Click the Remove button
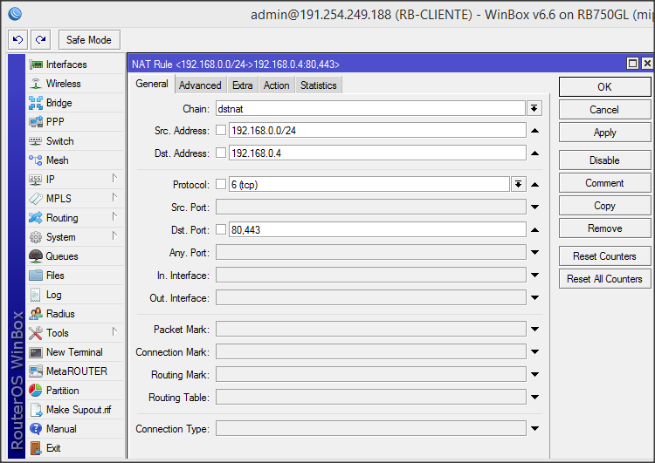Screen dimensions: 655x463 (x=604, y=228)
